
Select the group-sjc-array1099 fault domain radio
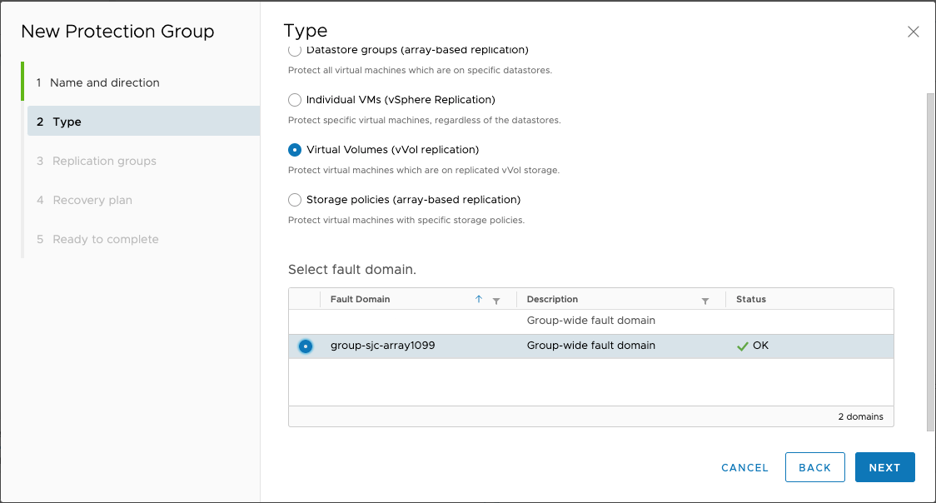306,346
